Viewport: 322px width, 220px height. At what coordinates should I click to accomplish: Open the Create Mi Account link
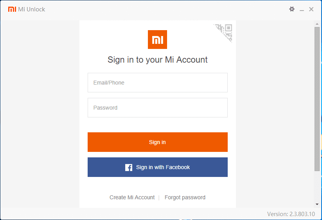point(132,197)
